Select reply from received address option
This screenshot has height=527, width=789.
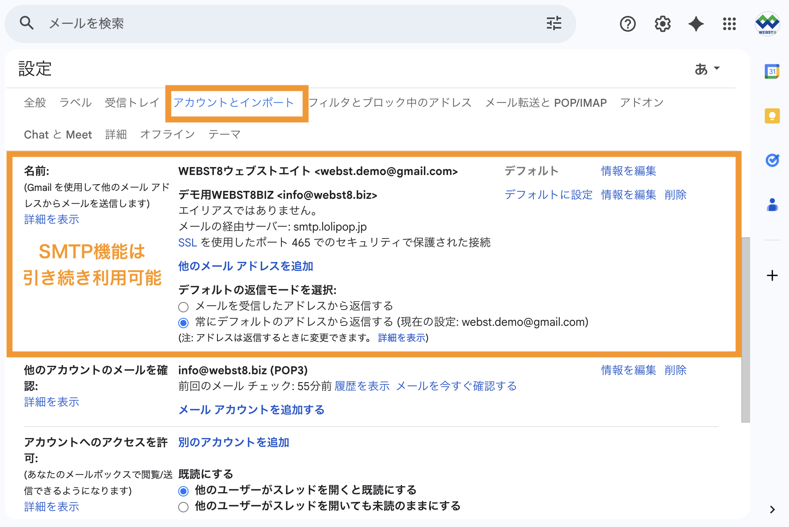(183, 307)
